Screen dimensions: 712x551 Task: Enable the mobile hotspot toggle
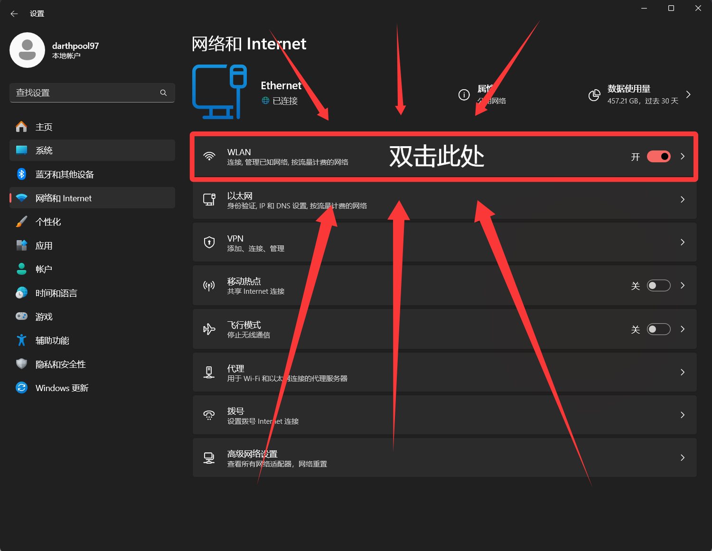click(658, 286)
